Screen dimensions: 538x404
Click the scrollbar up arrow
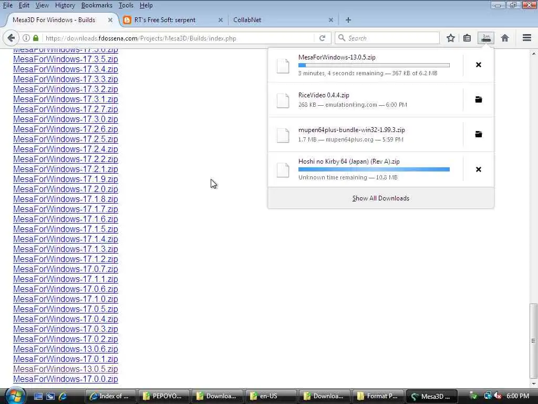pyautogui.click(x=533, y=54)
